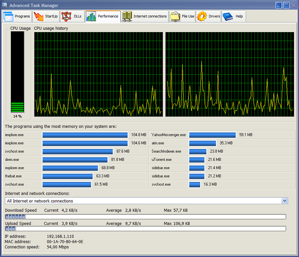Select the 'All Internet or network connections' combo box
This screenshot has width=299, height=257.
(x=142, y=201)
